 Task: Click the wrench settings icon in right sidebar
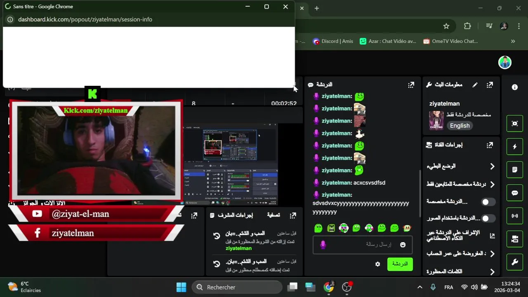point(515,262)
